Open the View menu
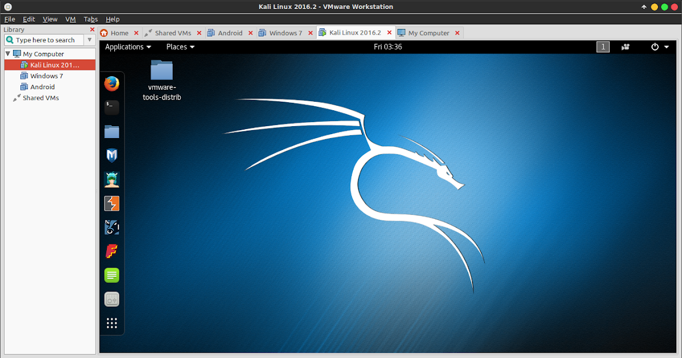This screenshot has height=358, width=682. 50,19
